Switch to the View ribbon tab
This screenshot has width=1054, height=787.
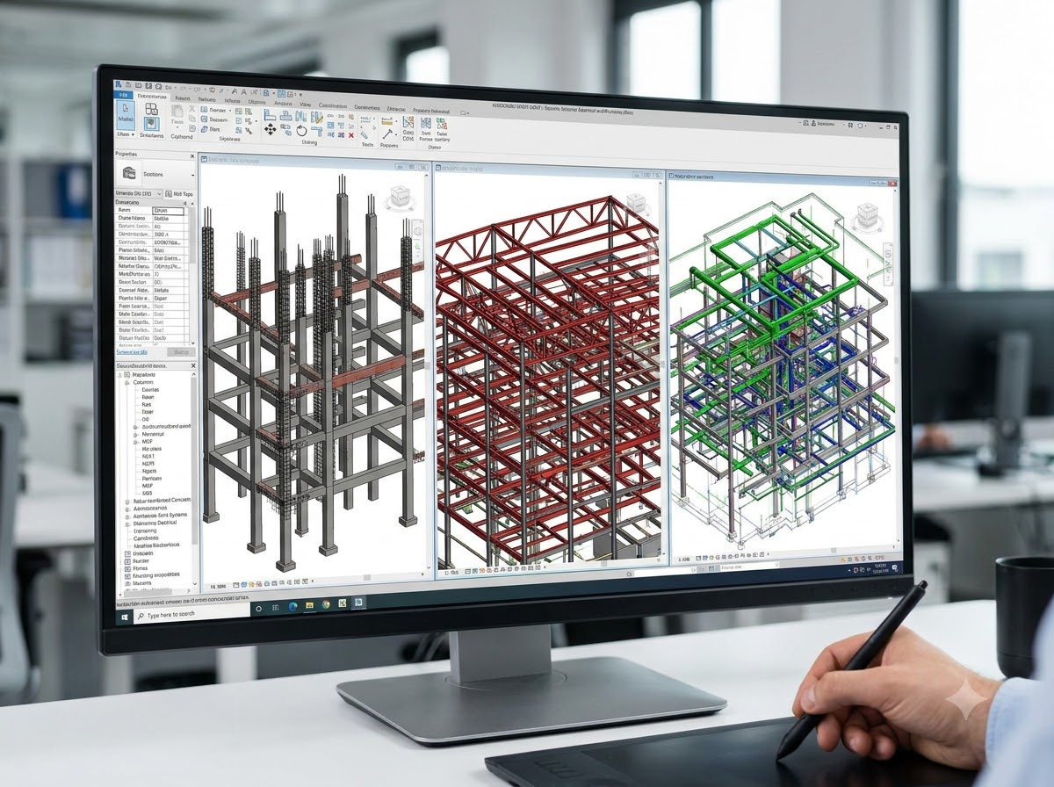(306, 105)
